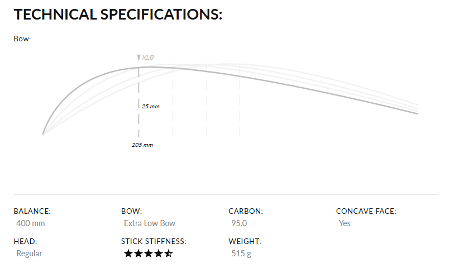Select the XLB label above the curve
This screenshot has width=473, height=268.
[x=148, y=57]
